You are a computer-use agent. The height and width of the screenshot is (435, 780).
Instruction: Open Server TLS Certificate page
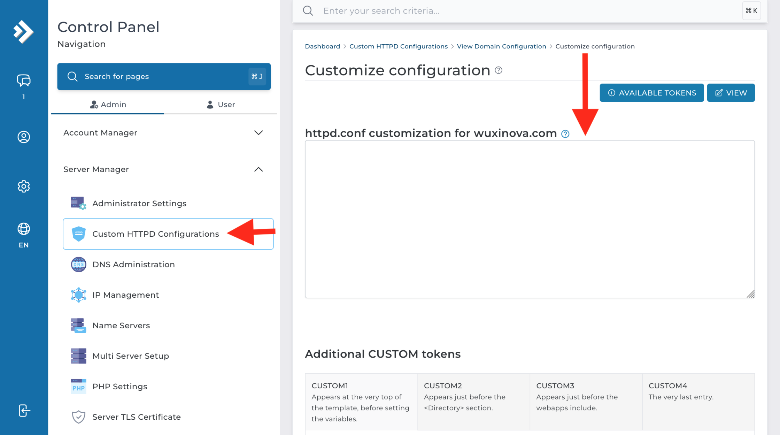click(168, 417)
